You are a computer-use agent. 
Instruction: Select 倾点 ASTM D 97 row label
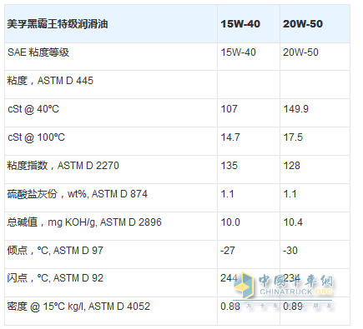pos(55,251)
